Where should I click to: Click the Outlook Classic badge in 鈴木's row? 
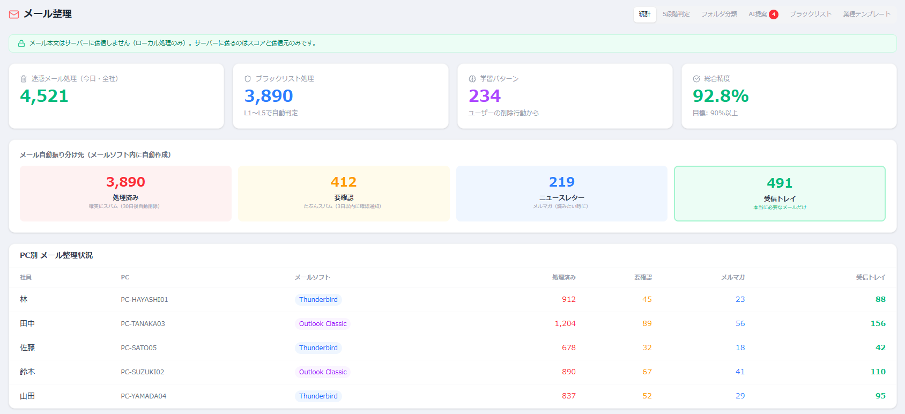pos(323,372)
